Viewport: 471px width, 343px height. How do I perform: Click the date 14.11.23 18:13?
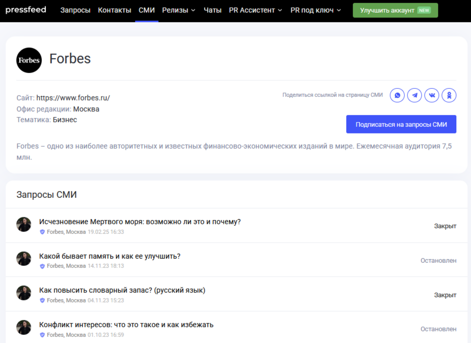coord(106,266)
